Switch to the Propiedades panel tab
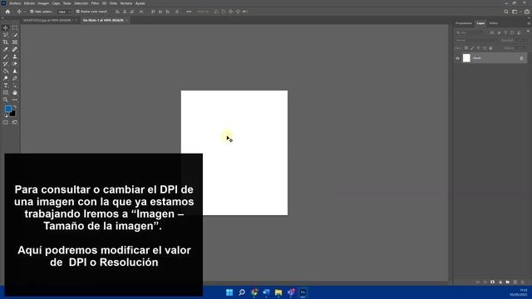 [x=464, y=23]
